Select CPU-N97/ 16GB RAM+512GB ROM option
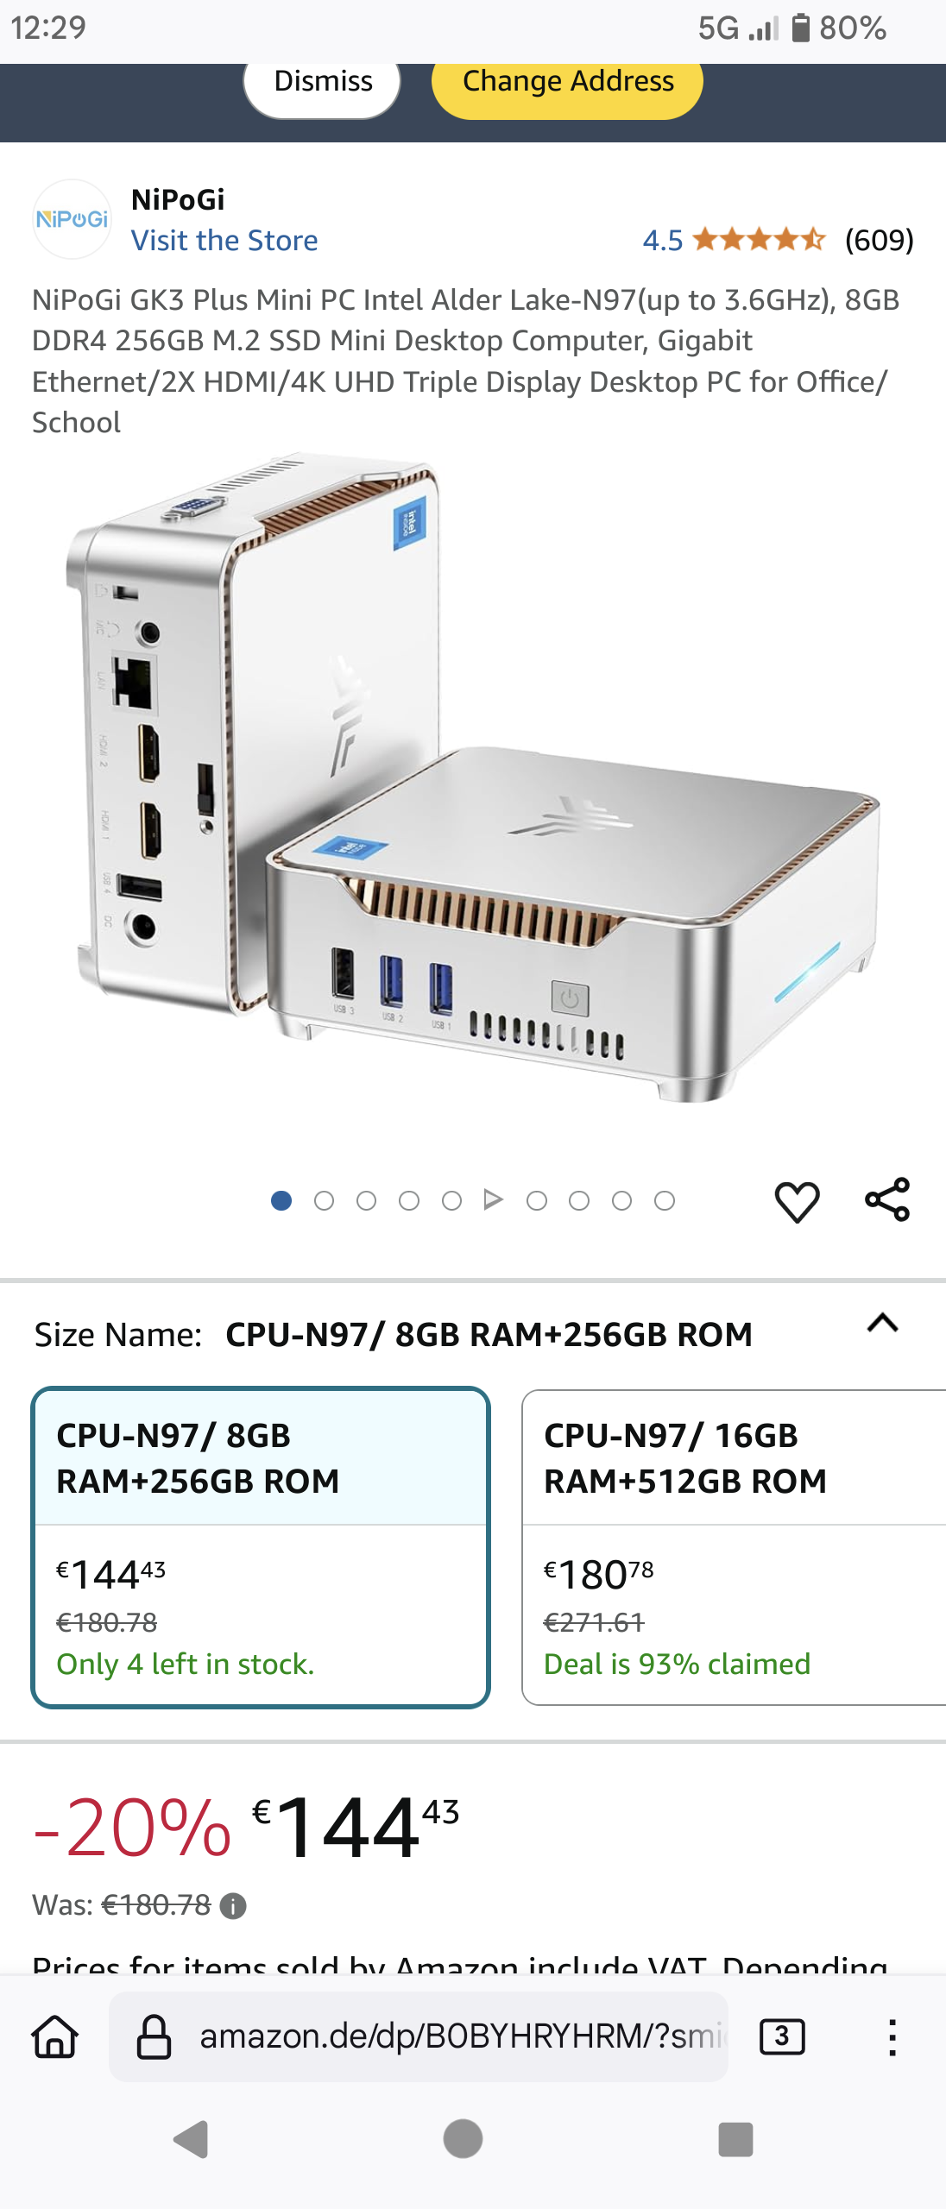Screen dimensions: 946x2209 734,1547
